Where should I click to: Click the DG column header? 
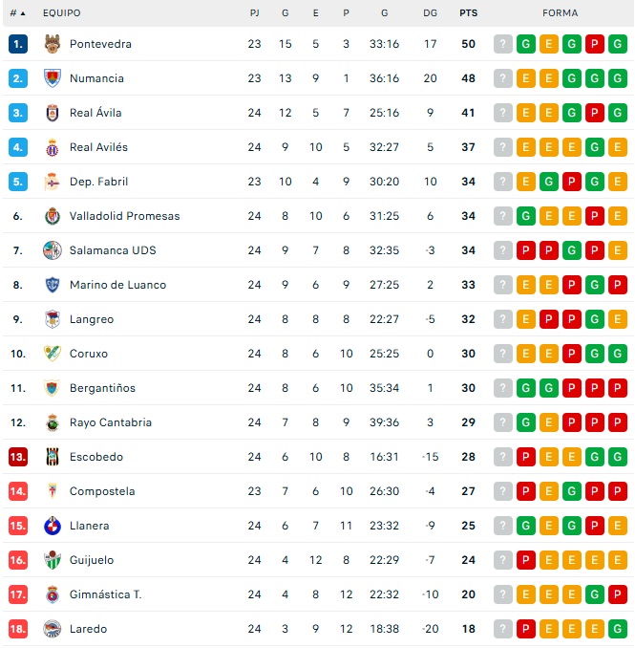(x=430, y=13)
